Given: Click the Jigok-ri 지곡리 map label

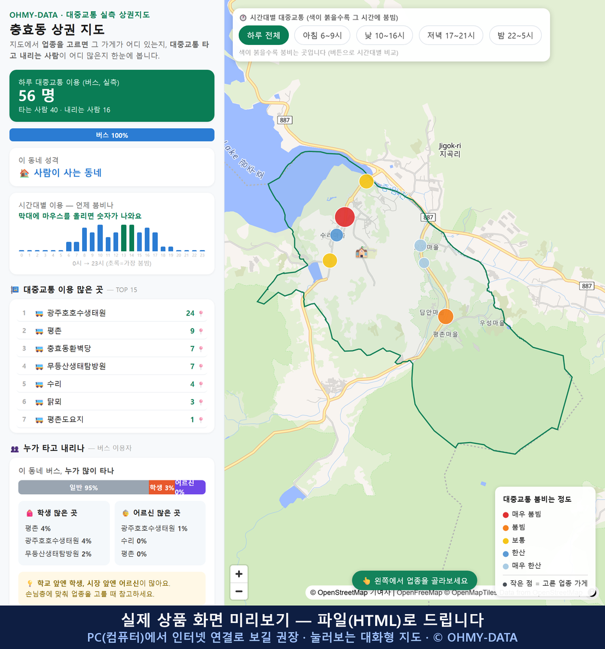Looking at the screenshot, I should 450,150.
